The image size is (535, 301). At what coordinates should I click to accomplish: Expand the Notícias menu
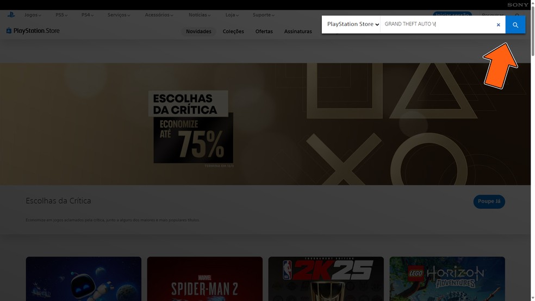200,15
